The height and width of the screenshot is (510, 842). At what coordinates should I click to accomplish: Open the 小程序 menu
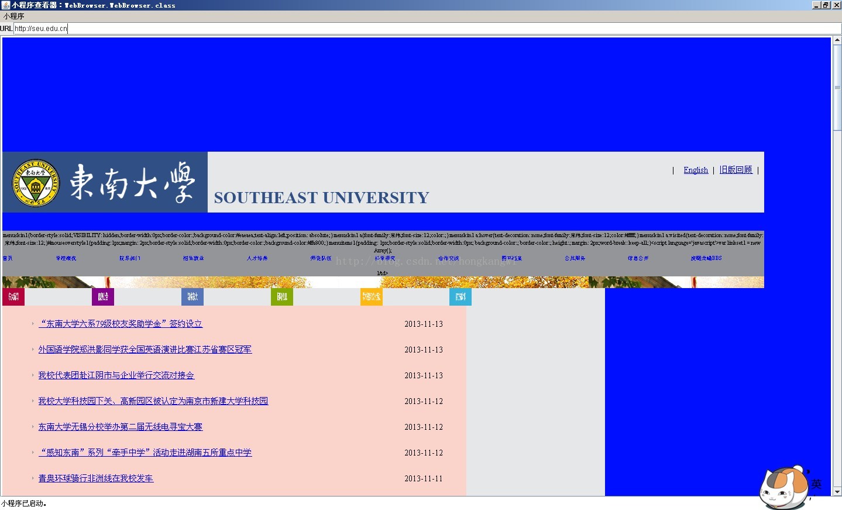click(13, 16)
